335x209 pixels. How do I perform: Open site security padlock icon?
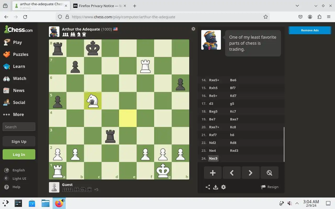coord(67,17)
